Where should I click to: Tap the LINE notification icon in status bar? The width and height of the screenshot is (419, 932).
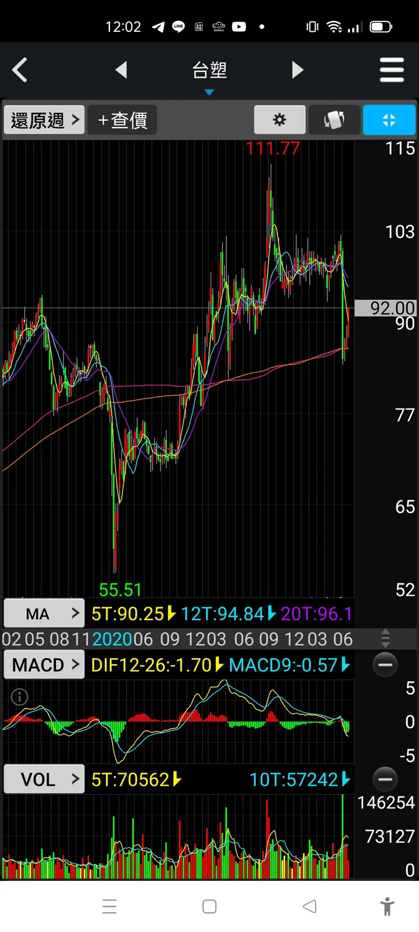tap(178, 27)
